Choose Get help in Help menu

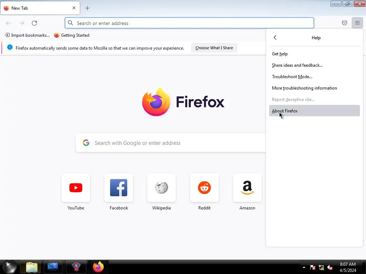point(314,54)
